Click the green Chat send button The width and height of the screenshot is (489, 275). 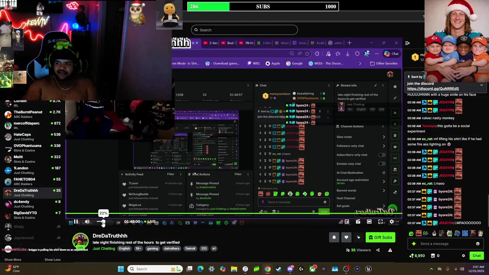pos(476,256)
